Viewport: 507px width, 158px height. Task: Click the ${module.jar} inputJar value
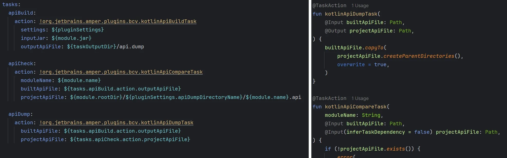click(71, 38)
